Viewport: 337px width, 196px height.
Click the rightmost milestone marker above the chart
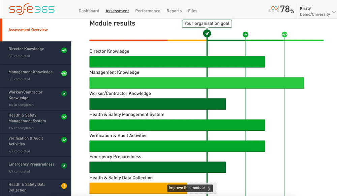click(284, 35)
